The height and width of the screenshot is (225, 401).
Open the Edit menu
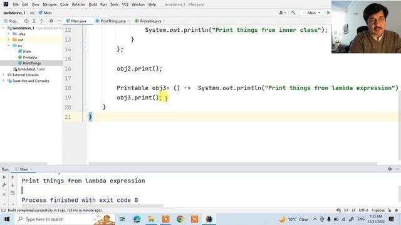point(25,4)
